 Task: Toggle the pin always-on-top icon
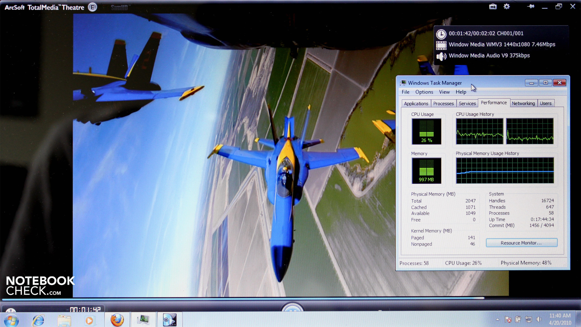pyautogui.click(x=530, y=6)
